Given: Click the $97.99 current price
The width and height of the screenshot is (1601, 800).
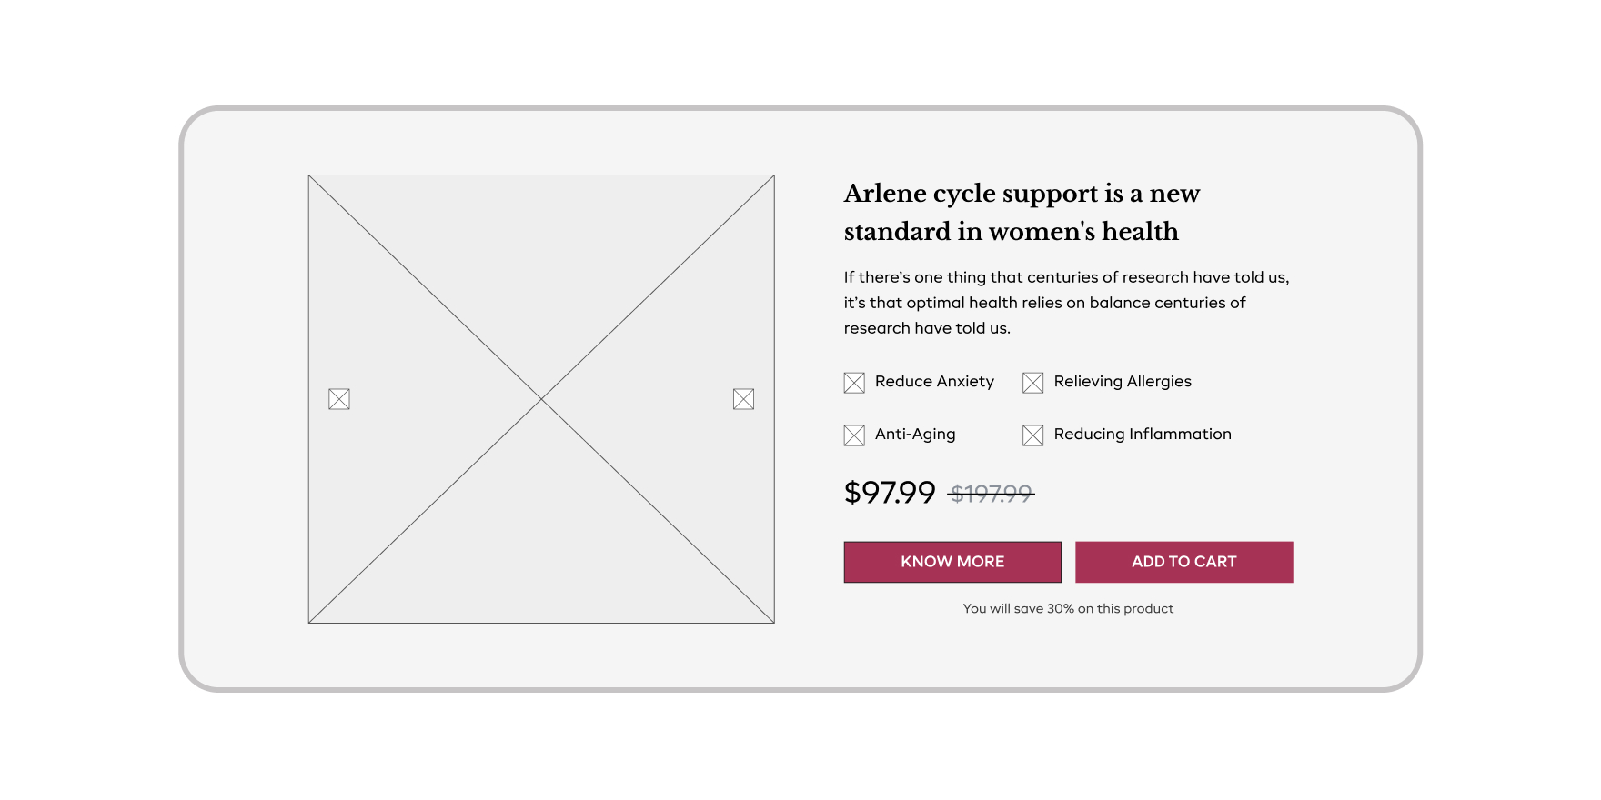Looking at the screenshot, I should click(889, 493).
